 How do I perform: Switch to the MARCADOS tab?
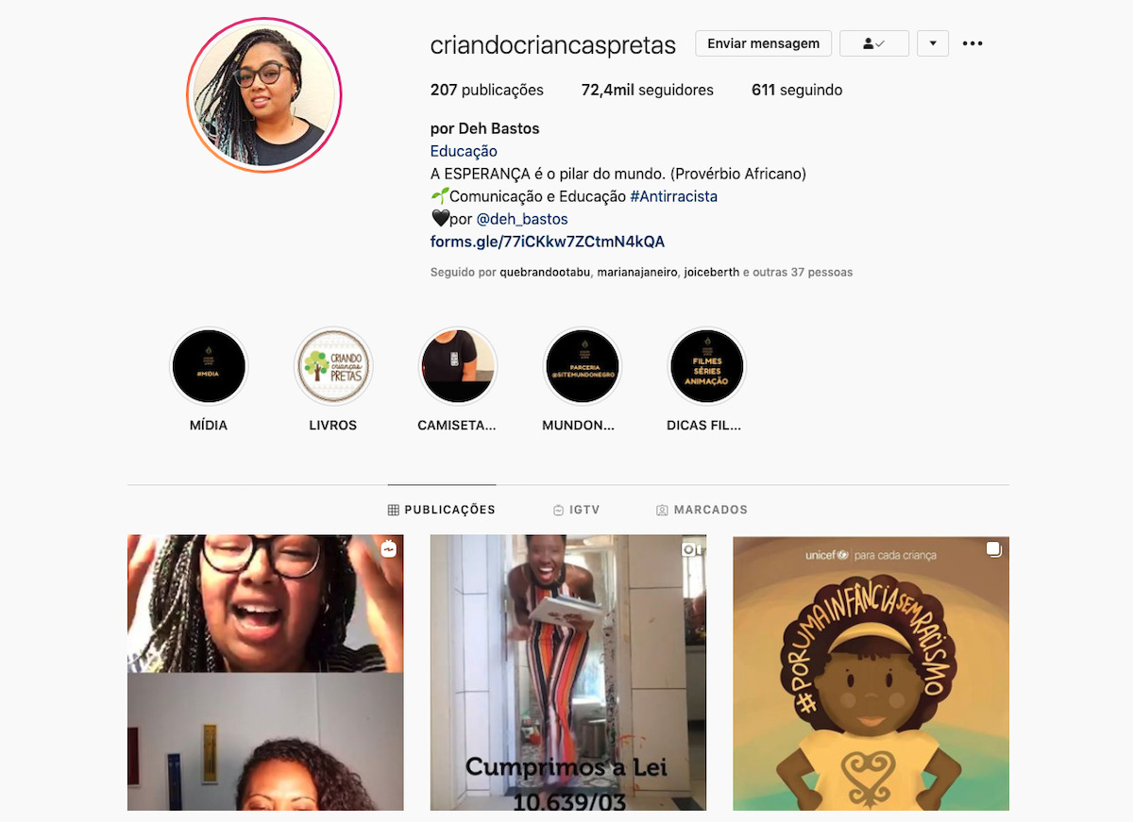click(702, 510)
